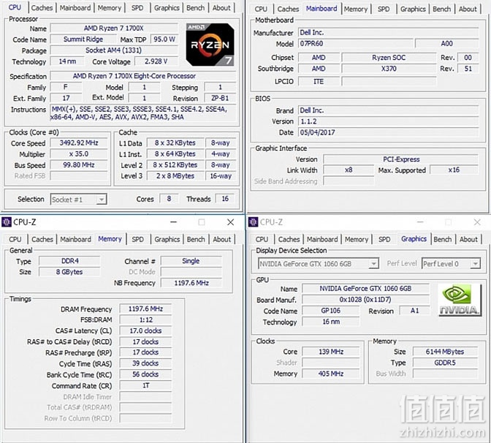Open Memory tab in the CPU window

(x=110, y=7)
